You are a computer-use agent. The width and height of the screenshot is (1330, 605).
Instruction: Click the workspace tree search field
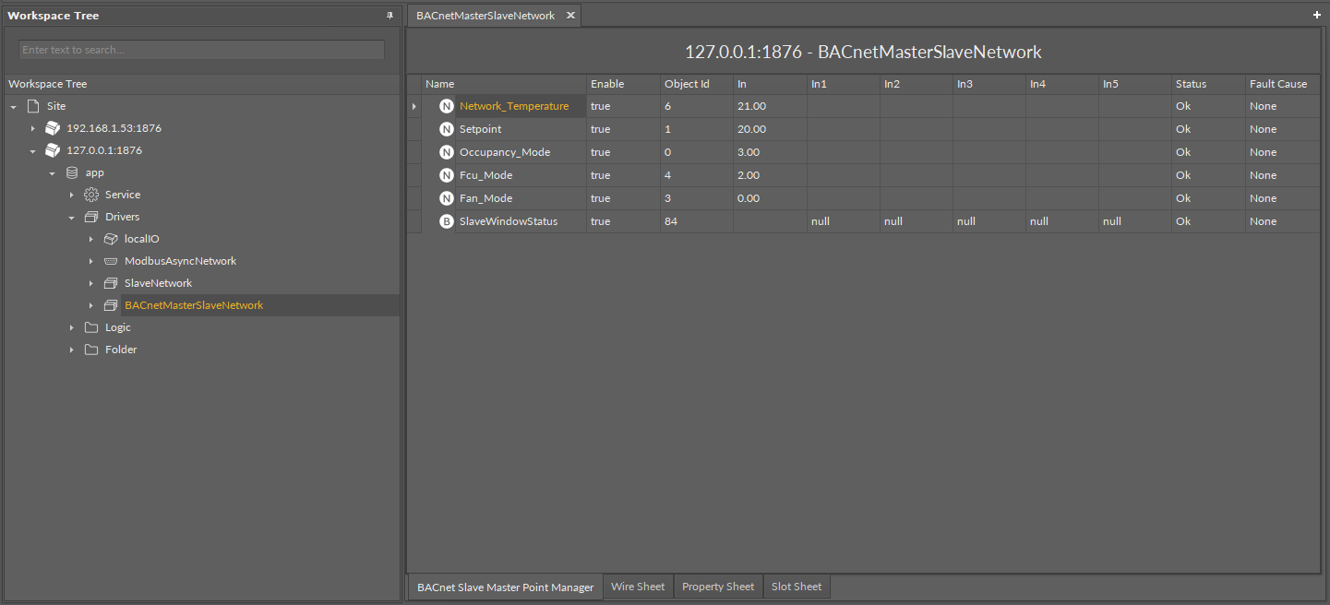(201, 50)
